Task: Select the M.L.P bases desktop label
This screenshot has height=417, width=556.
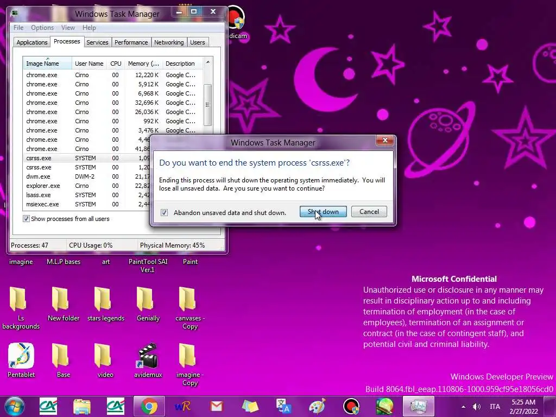Action: coord(64,262)
